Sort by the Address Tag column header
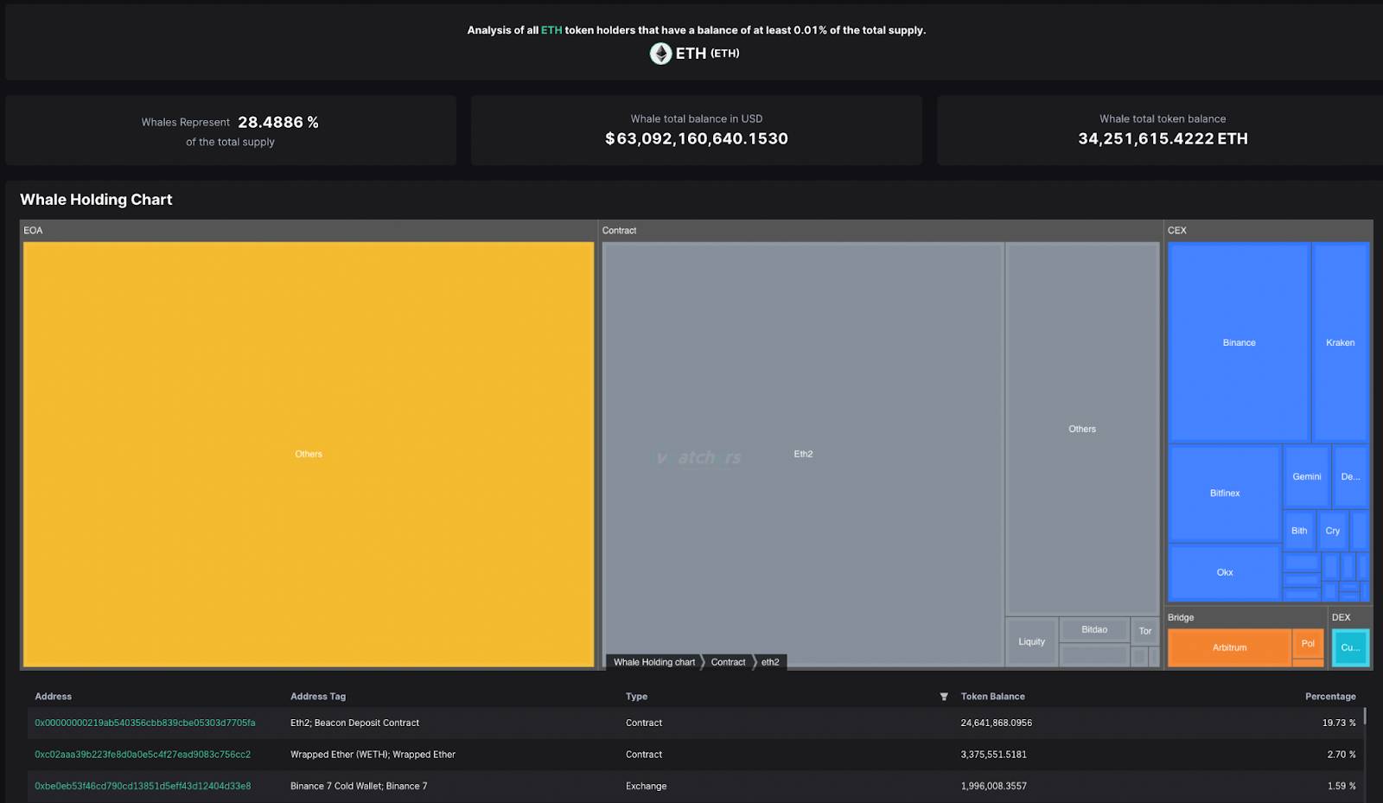Image resolution: width=1383 pixels, height=803 pixels. coord(318,697)
